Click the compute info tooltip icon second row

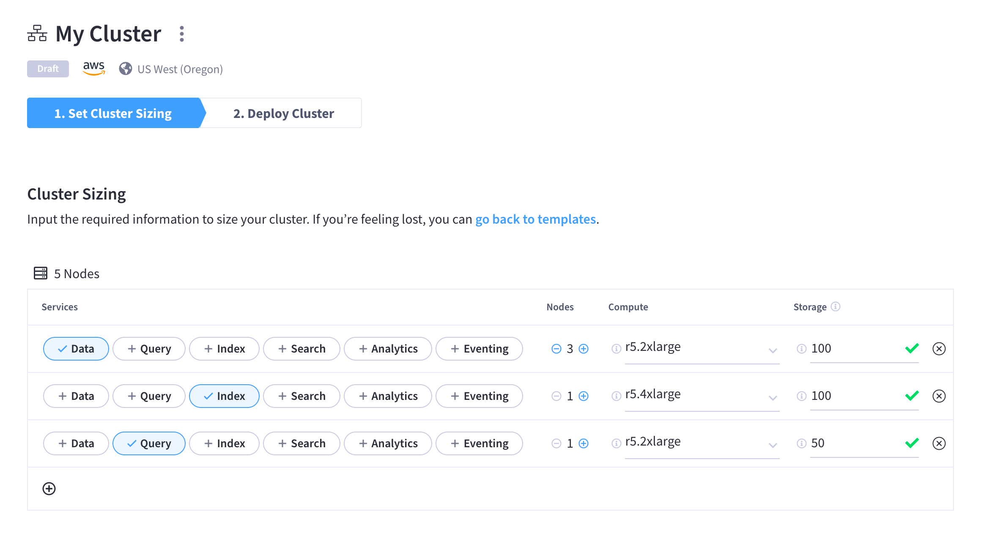coord(615,395)
